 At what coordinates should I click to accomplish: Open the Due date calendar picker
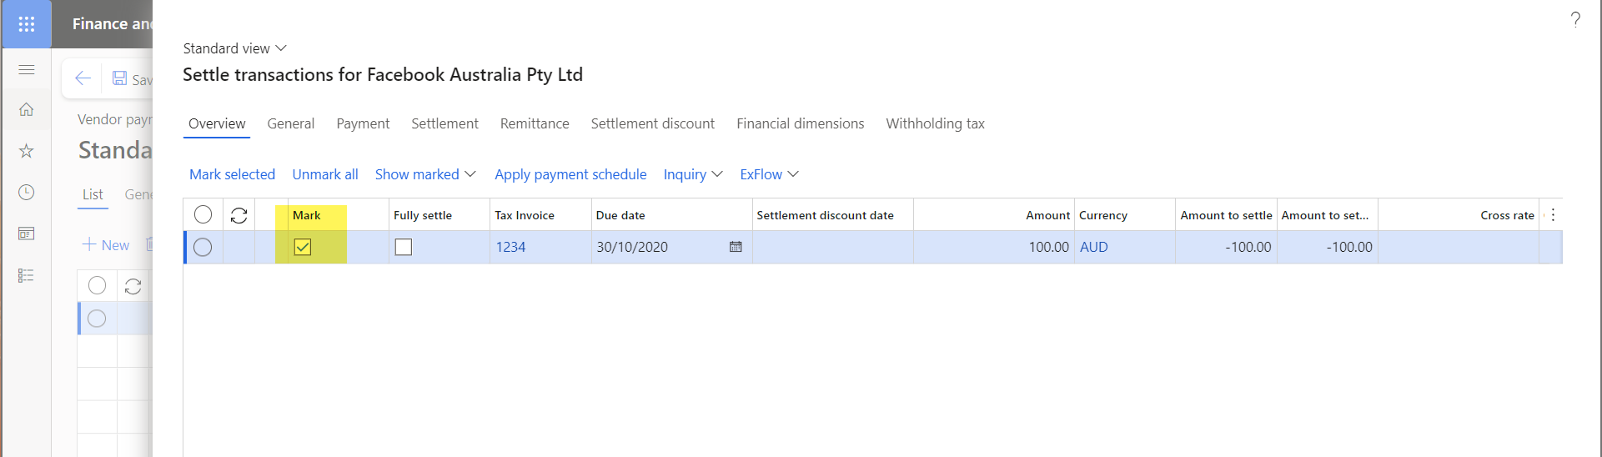tap(736, 247)
